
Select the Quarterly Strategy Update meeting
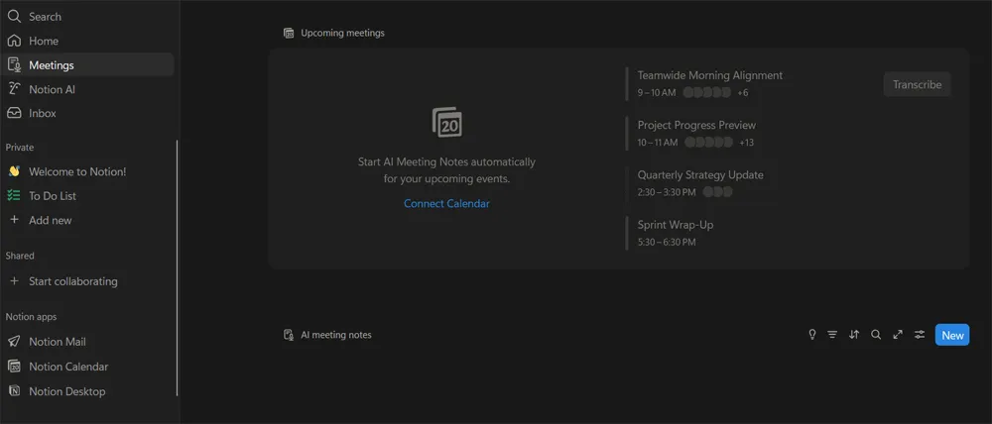(700, 175)
